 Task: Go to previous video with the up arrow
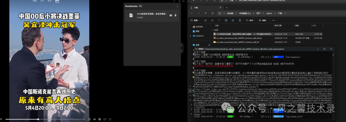pos(182,45)
